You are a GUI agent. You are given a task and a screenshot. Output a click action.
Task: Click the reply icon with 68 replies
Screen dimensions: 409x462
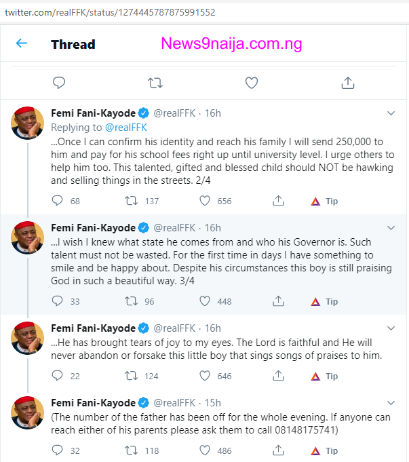58,201
